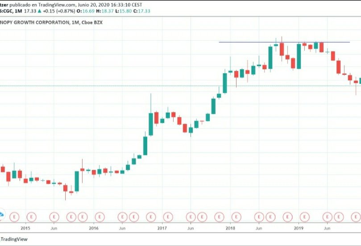The height and width of the screenshot is (246, 361).
Task: Click the 2015 label on the time axis
Action: [25, 228]
